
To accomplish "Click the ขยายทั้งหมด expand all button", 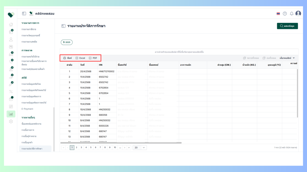I will click(x=251, y=58).
